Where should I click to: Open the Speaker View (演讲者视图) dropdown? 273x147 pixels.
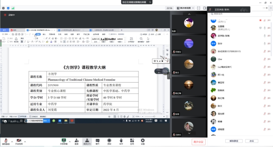pos(185,8)
